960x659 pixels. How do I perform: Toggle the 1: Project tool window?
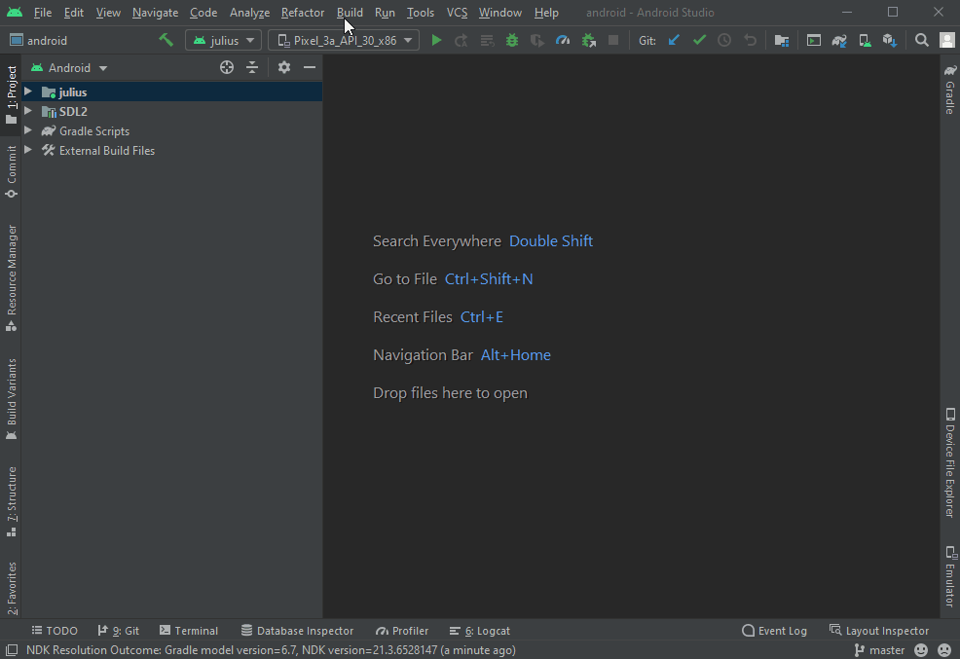pyautogui.click(x=11, y=94)
